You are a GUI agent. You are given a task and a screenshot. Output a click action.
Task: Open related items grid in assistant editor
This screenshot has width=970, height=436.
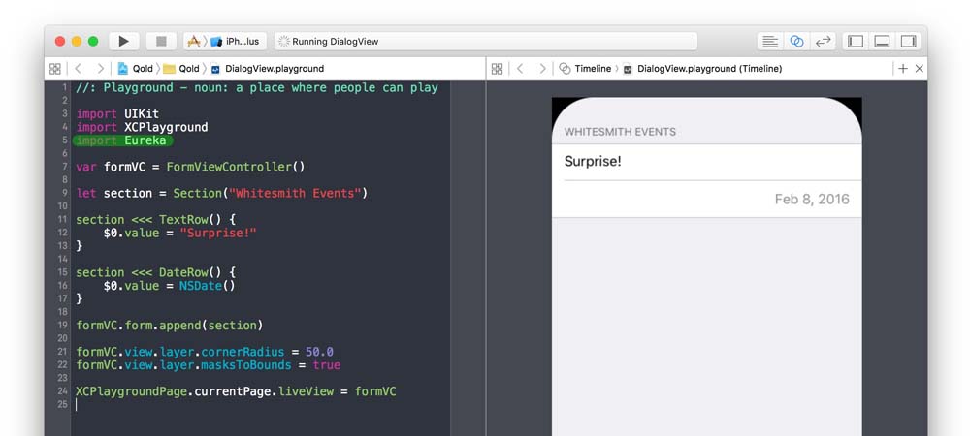click(x=497, y=69)
